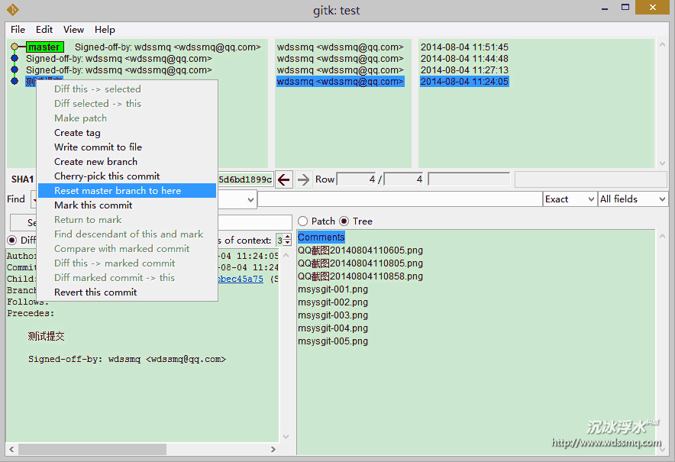Click the topmost yellow commit node circle

coord(15,47)
